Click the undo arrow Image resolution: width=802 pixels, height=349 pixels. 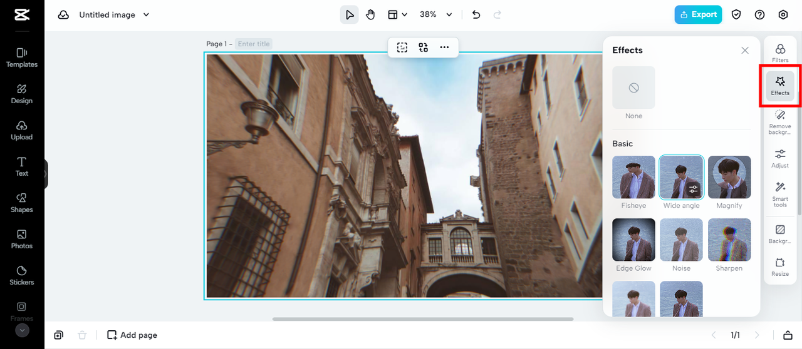pos(476,15)
